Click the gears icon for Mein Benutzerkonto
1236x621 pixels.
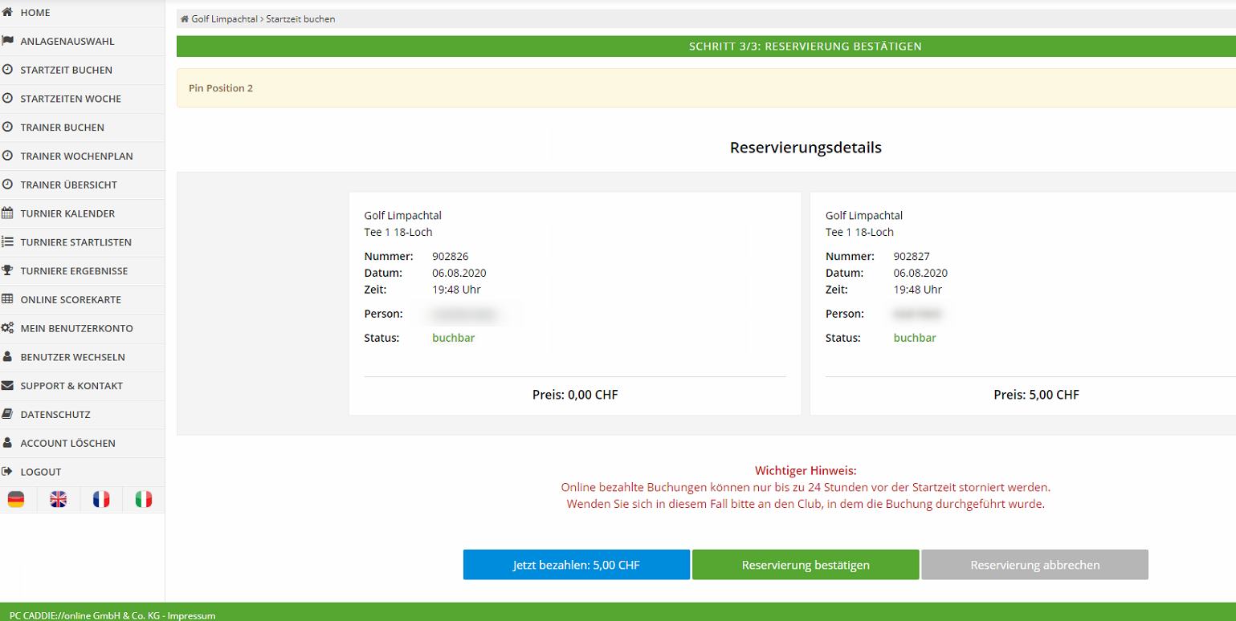pyautogui.click(x=8, y=328)
